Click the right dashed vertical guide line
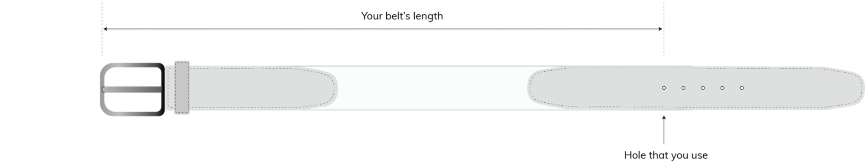The image size is (865, 167). 664,28
